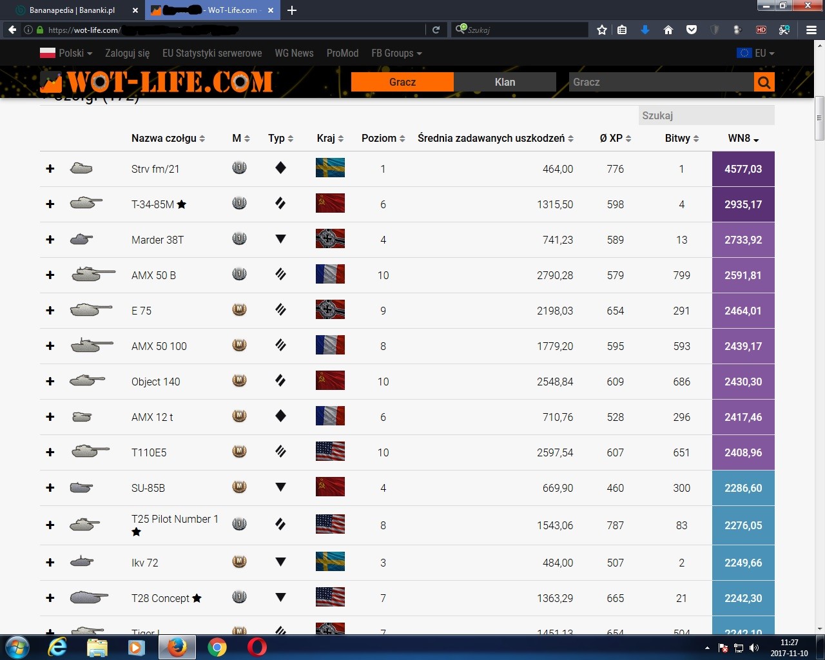Open a new browser tab

[x=292, y=10]
